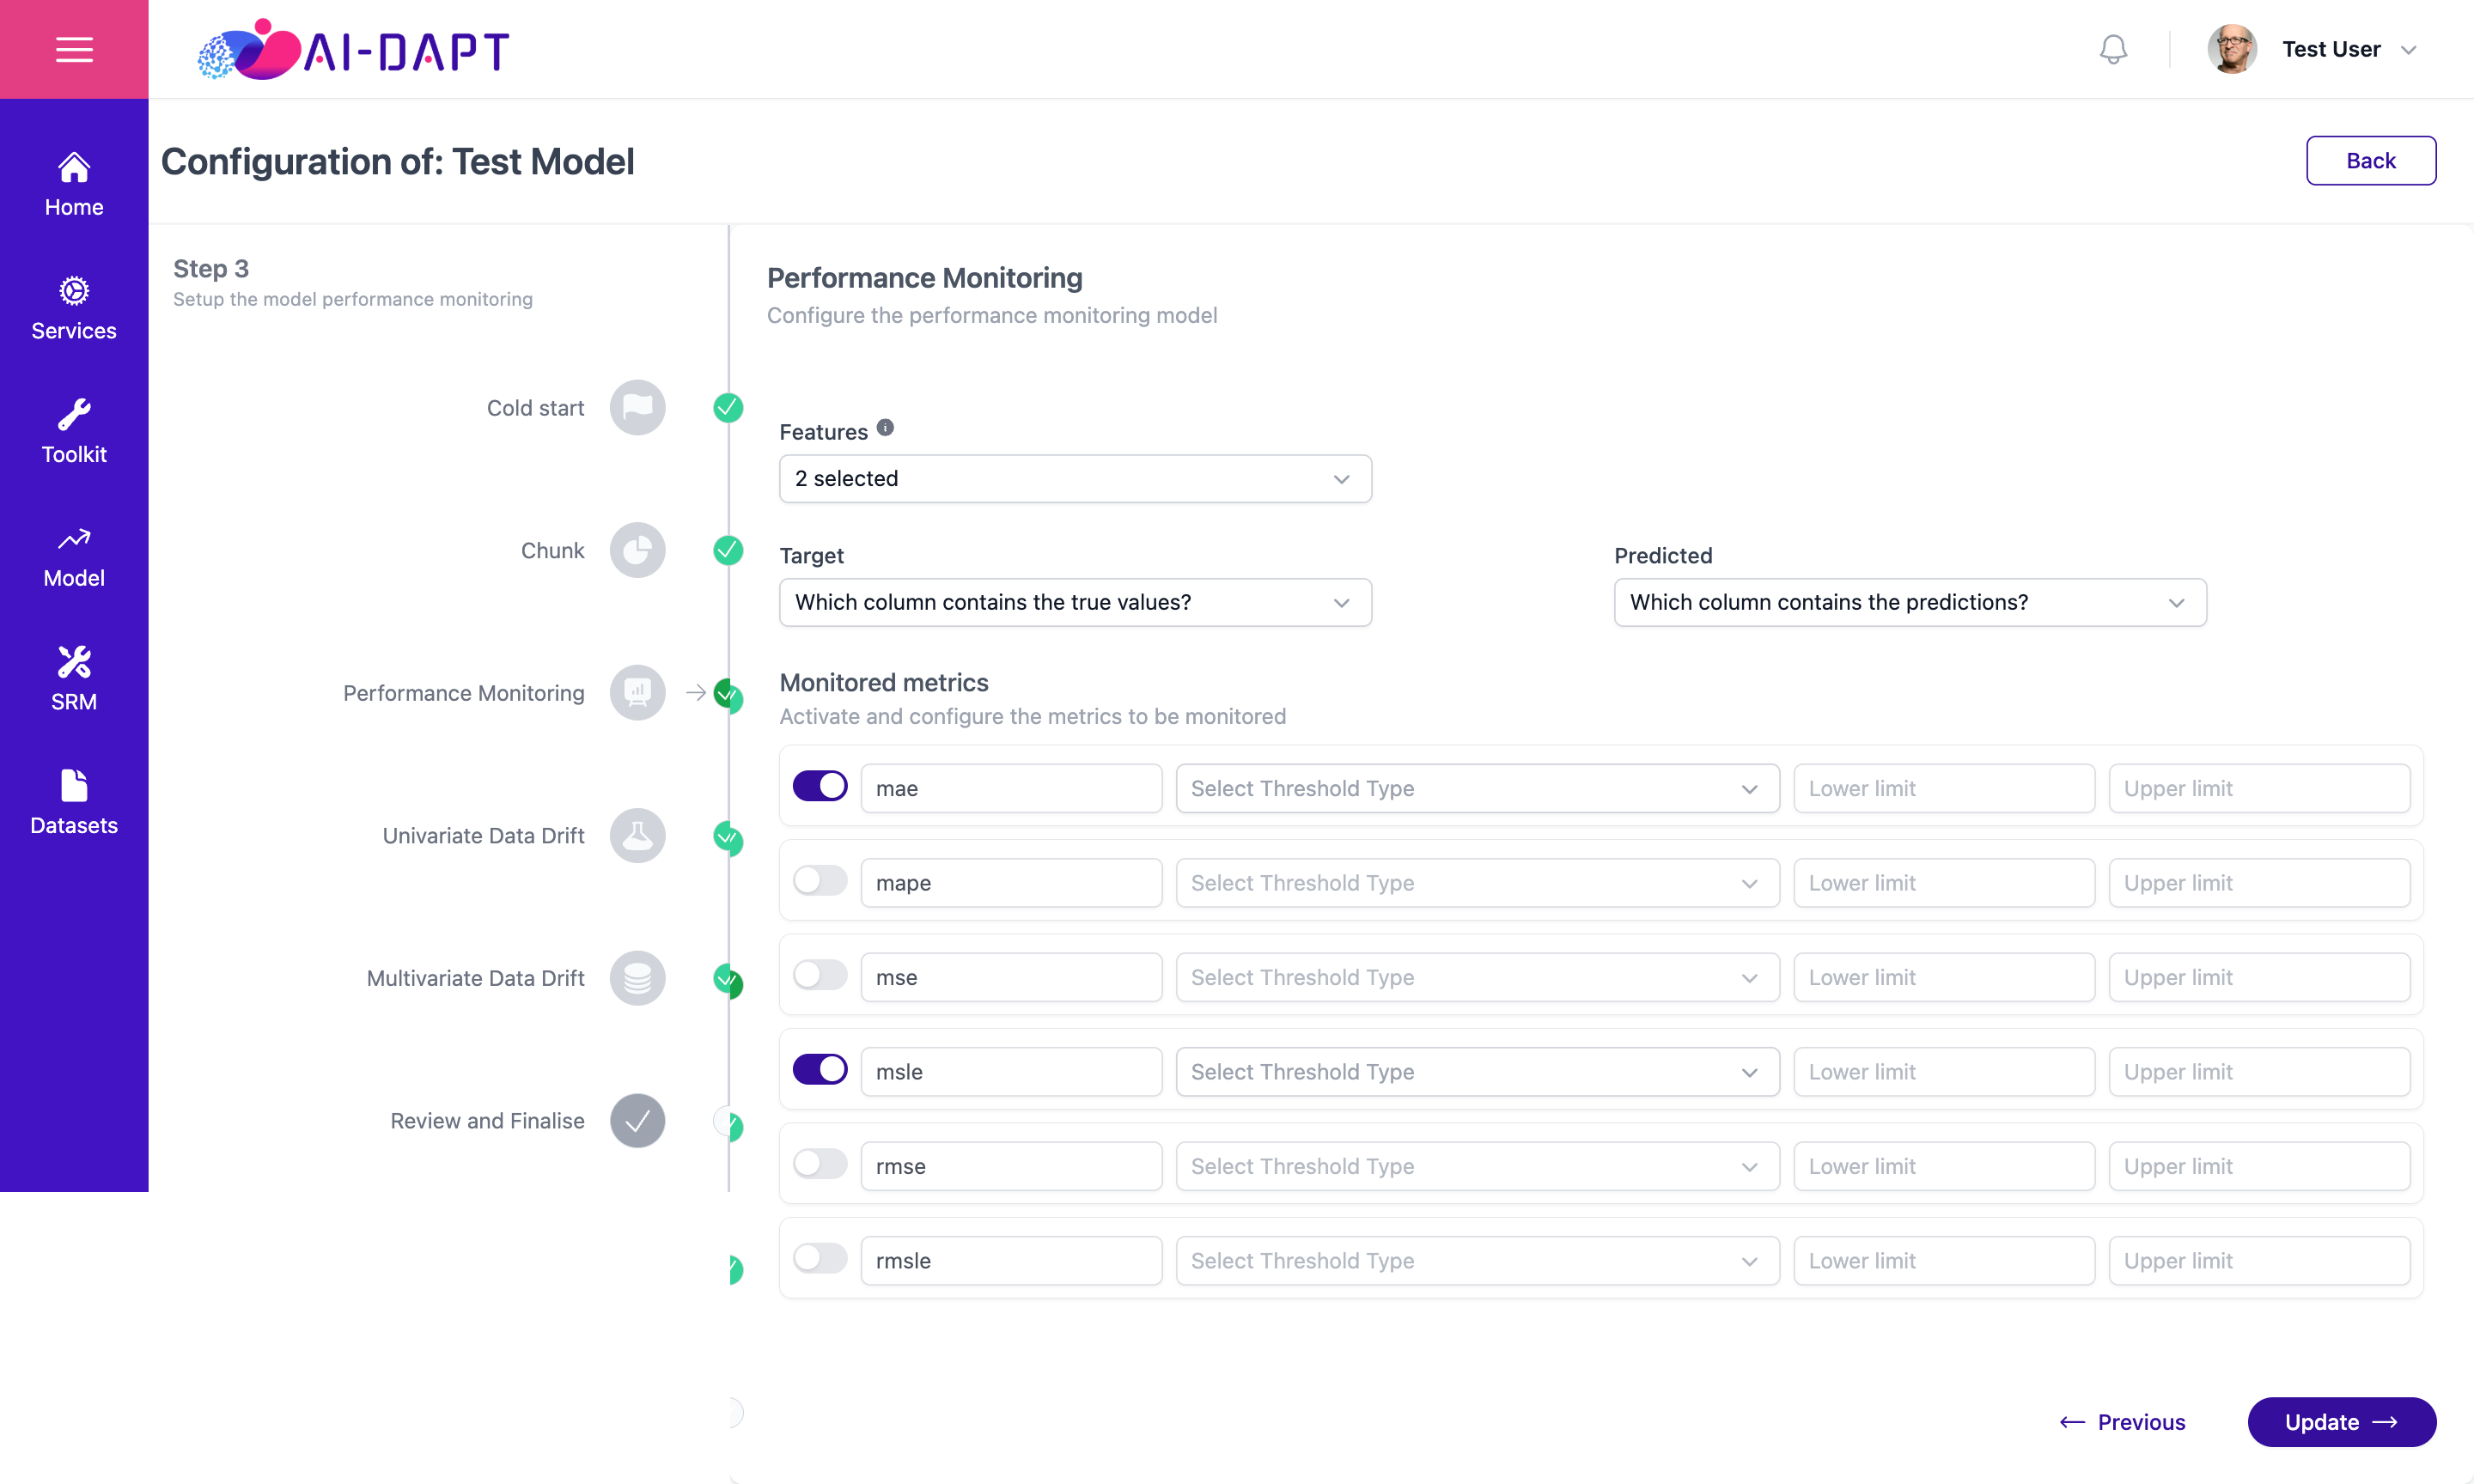Click Lower limit field for rmse
The height and width of the screenshot is (1484, 2474).
1943,1166
